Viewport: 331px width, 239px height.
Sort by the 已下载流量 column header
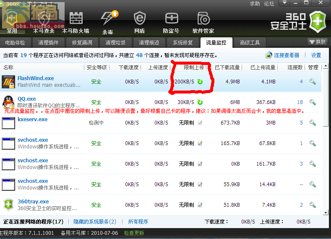click(x=227, y=67)
